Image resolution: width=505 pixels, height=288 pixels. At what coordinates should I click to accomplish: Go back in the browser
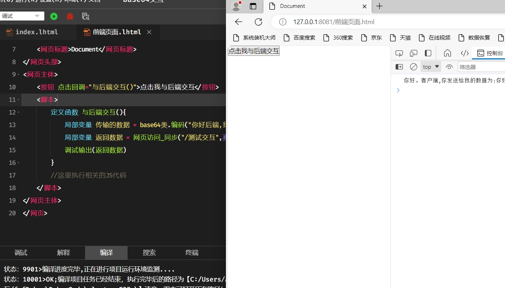point(239,22)
